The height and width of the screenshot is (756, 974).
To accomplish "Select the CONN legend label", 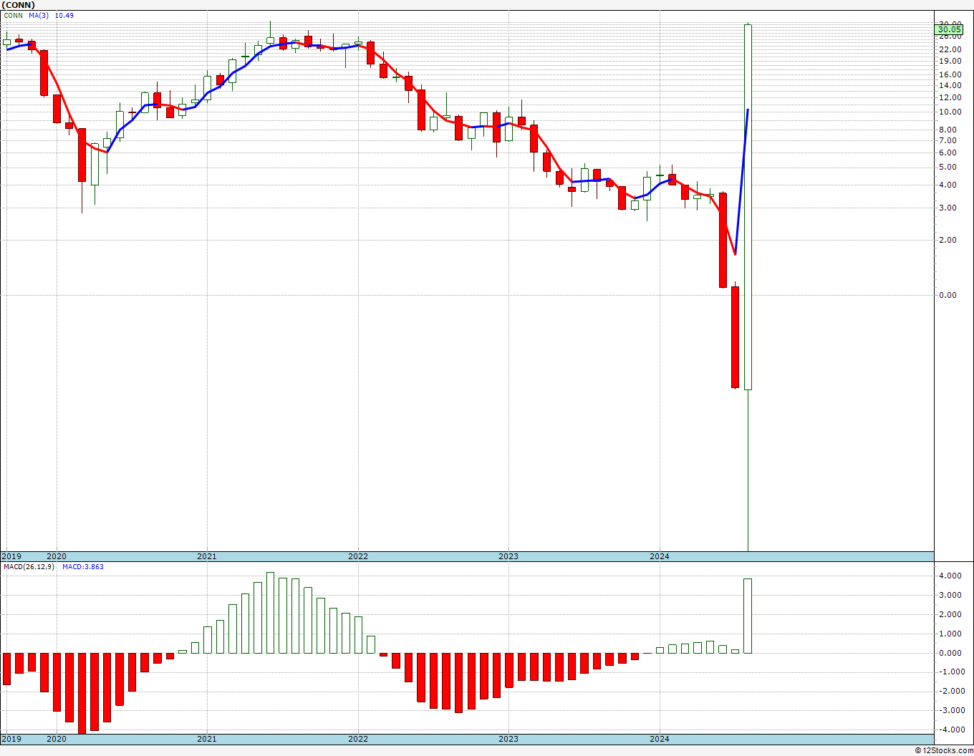I will pyautogui.click(x=14, y=16).
